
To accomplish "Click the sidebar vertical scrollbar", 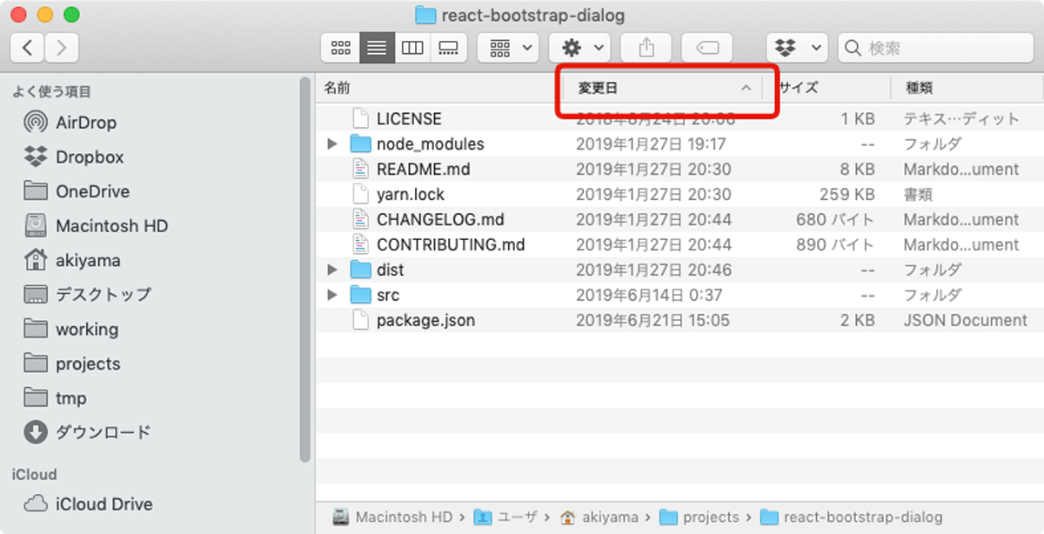I will (x=304, y=261).
